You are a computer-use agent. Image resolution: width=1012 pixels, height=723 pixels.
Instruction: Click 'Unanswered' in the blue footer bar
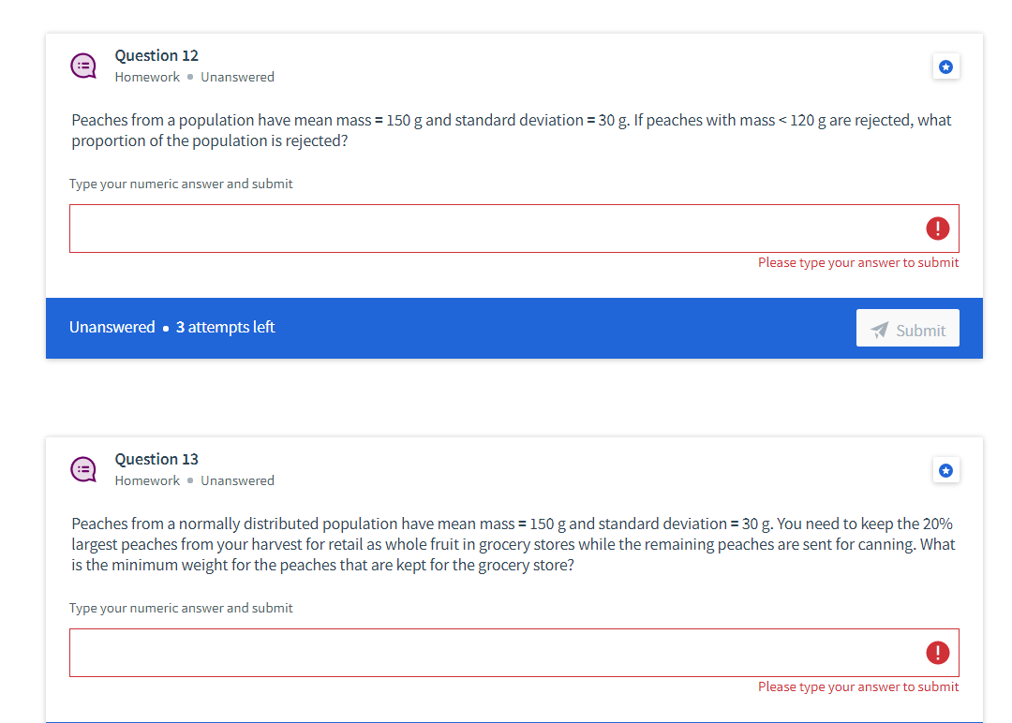(112, 327)
